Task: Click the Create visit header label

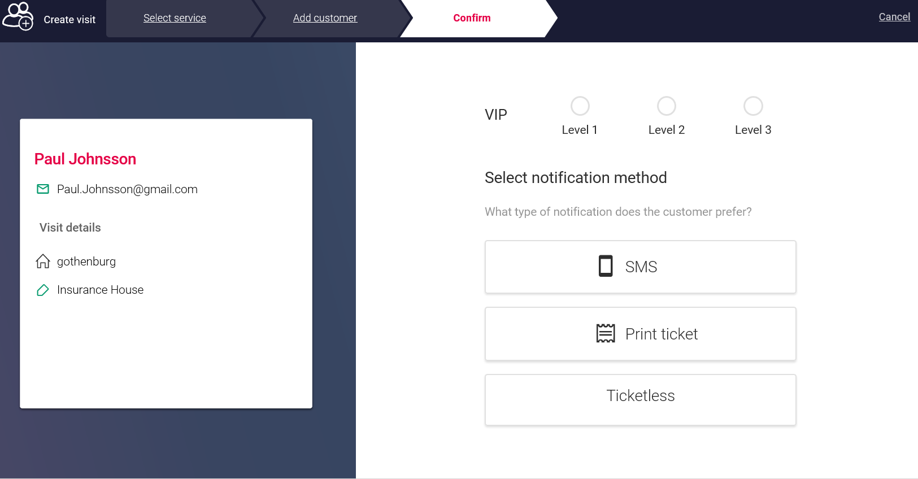Action: coord(69,20)
